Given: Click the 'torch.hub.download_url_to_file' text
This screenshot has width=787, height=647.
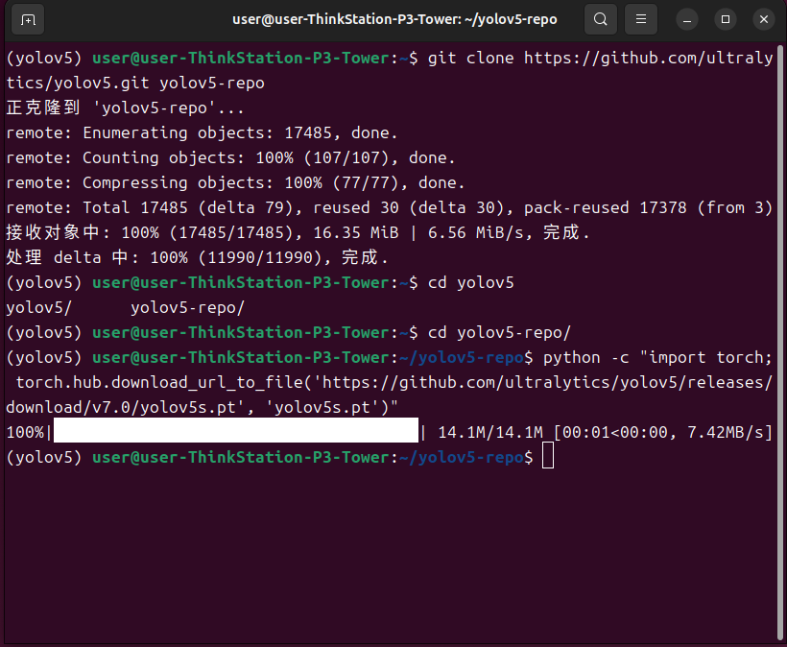Looking at the screenshot, I should [159, 382].
